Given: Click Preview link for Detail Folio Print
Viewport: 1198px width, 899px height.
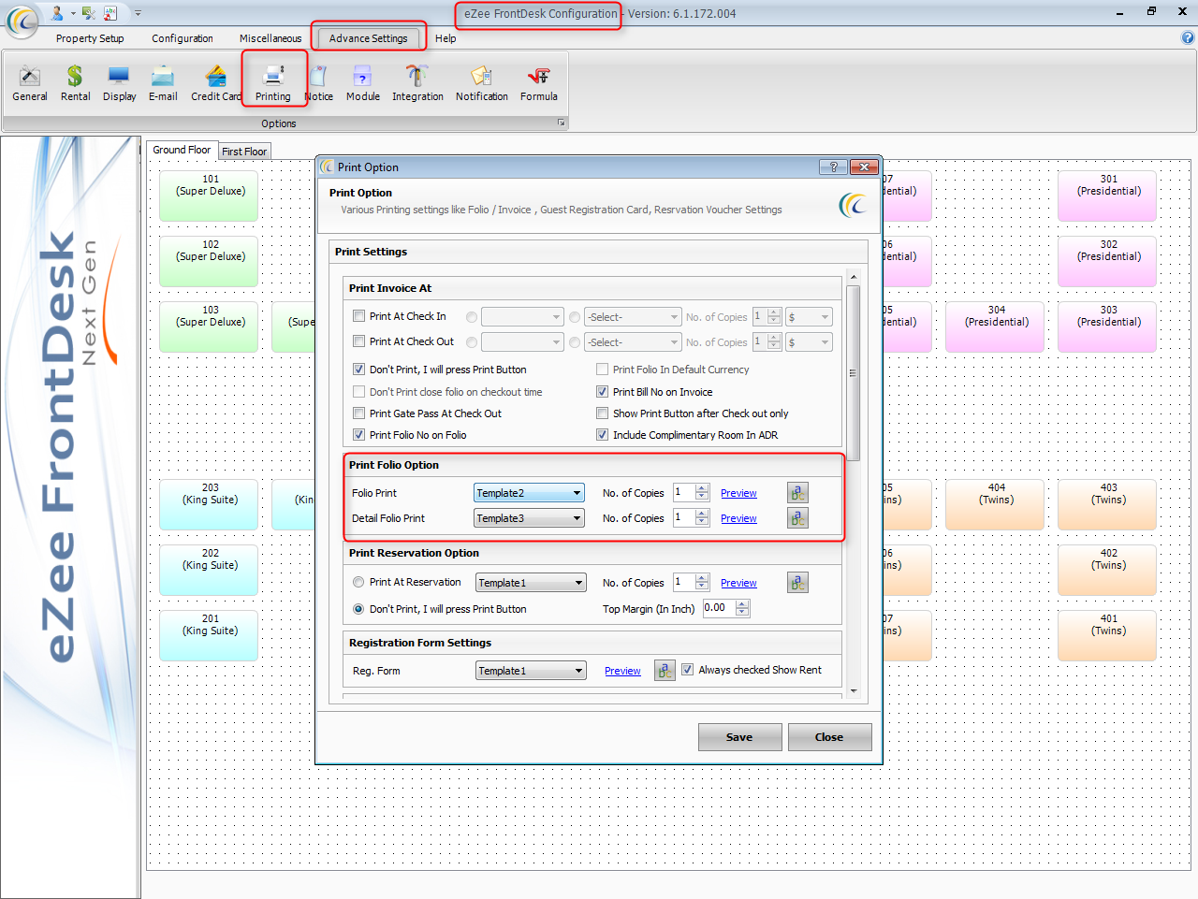Looking at the screenshot, I should pos(738,518).
